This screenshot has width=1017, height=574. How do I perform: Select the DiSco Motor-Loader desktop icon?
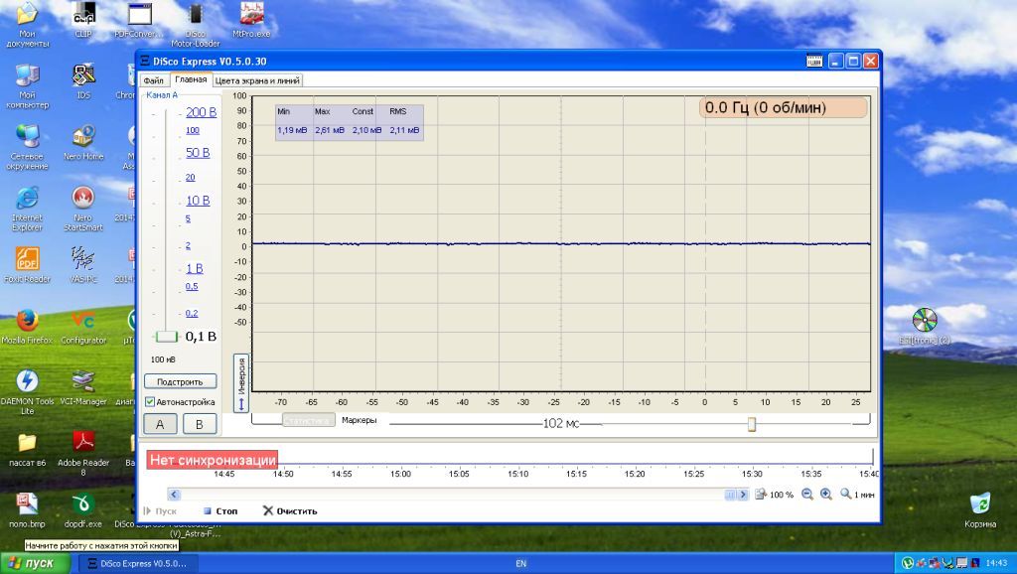pyautogui.click(x=196, y=25)
